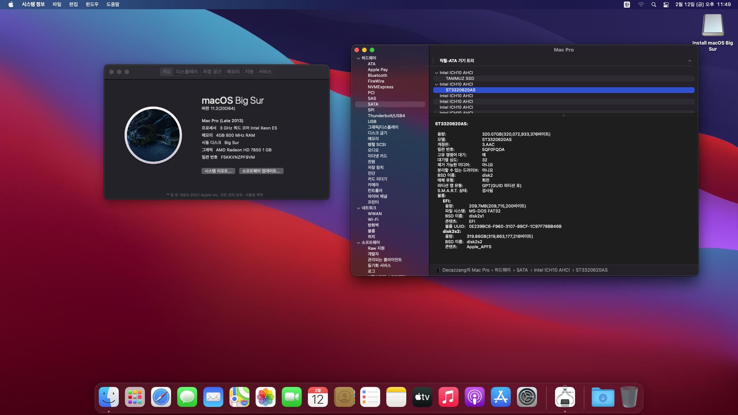The height and width of the screenshot is (415, 738).
Task: Open Messages app in dock
Action: tap(187, 397)
